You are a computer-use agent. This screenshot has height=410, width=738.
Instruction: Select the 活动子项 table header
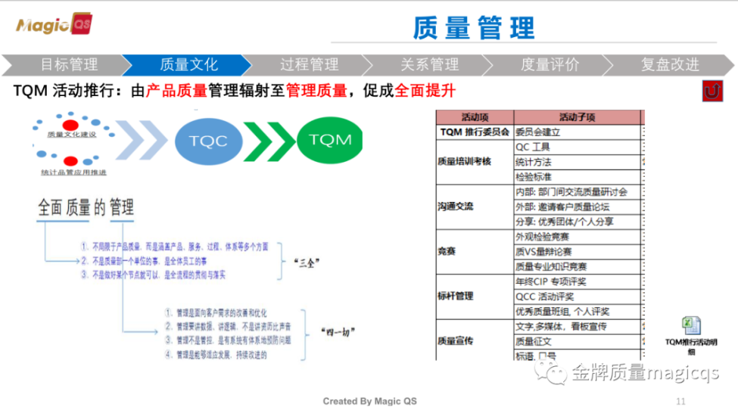pyautogui.click(x=577, y=117)
